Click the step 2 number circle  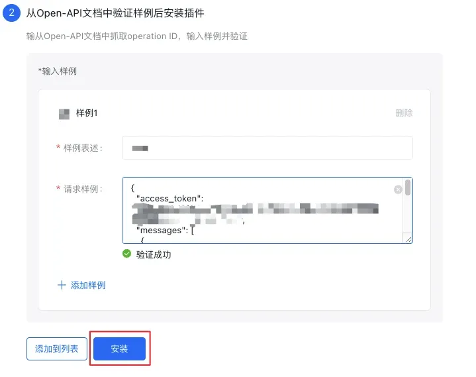(11, 13)
